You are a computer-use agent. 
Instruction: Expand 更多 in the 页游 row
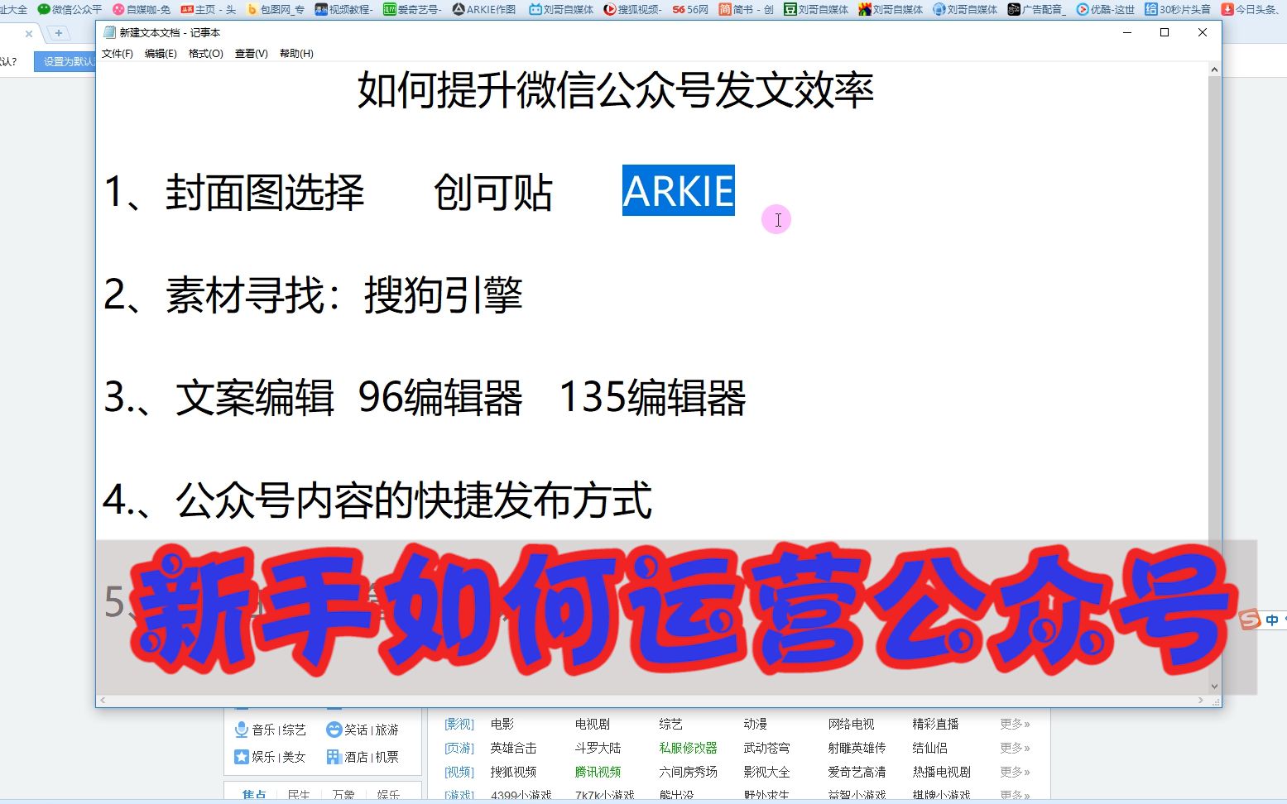tap(1015, 748)
